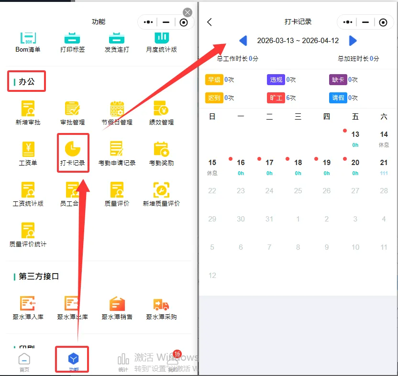The width and height of the screenshot is (398, 376).
Task: Open the 新增审批 icon
Action: [x=28, y=110]
